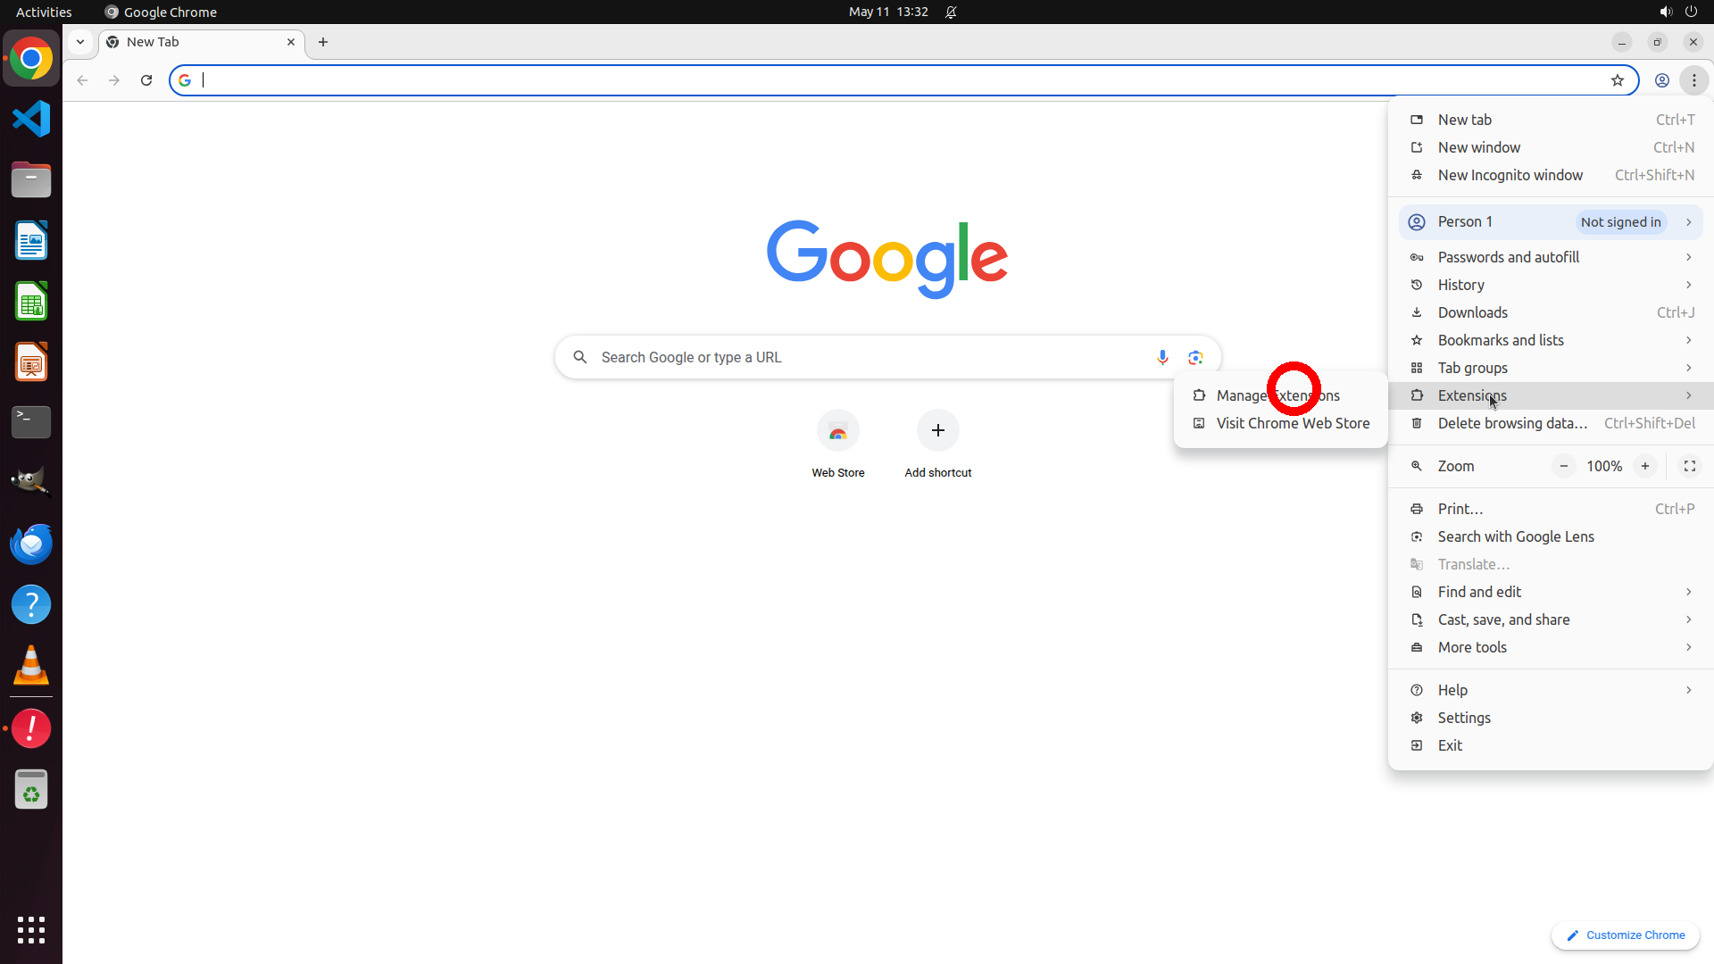
Task: Select Manage Extensions from the submenu
Action: 1277,395
